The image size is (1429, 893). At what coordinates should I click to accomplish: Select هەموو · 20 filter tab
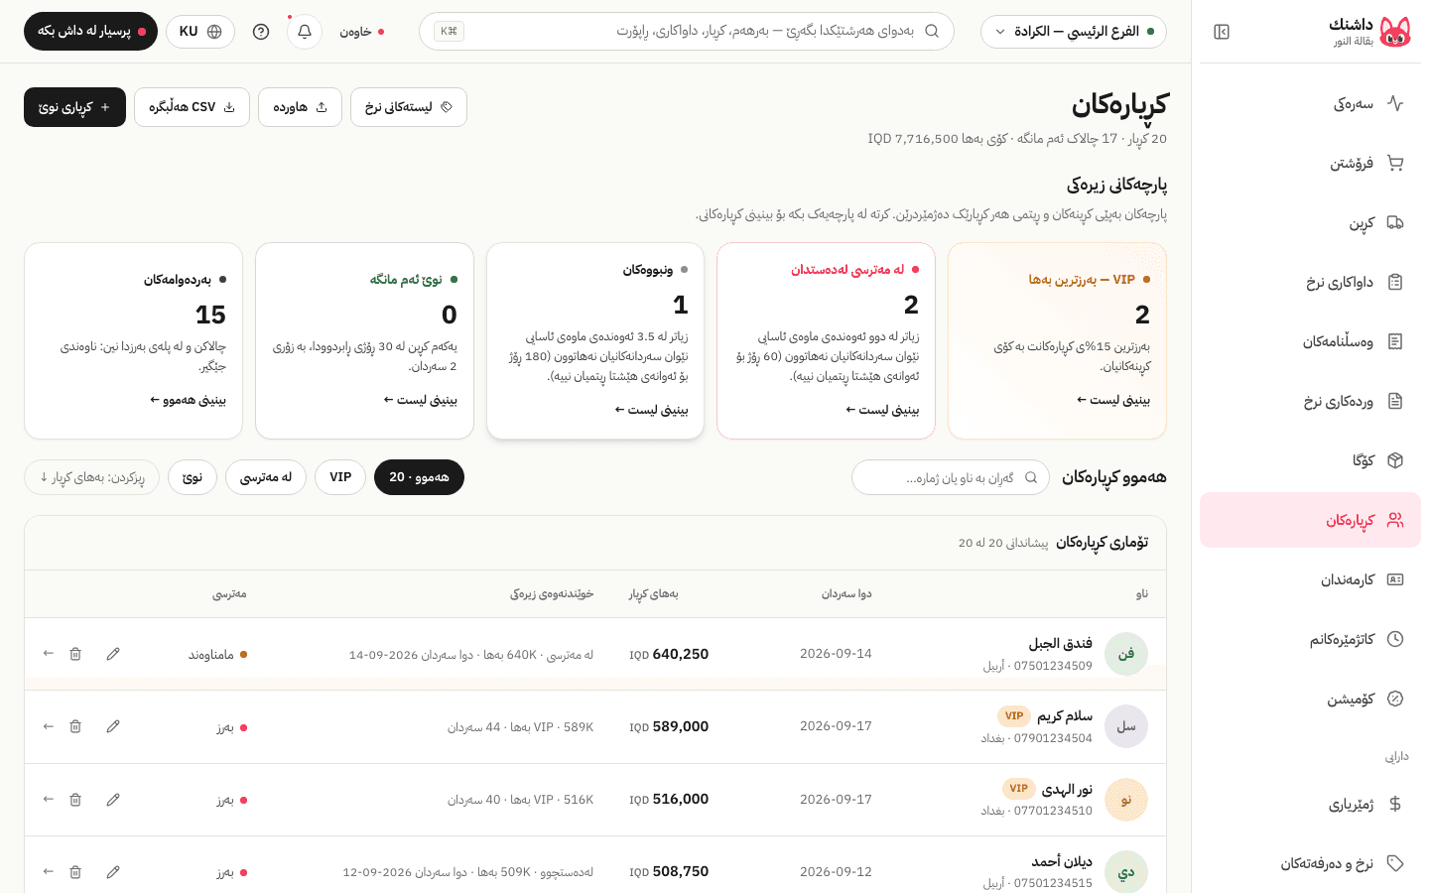click(419, 477)
